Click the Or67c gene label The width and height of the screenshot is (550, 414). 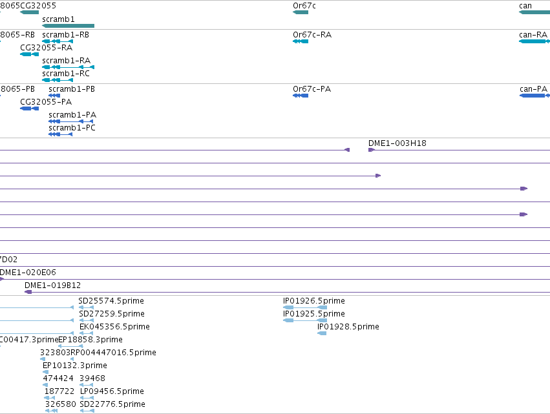click(304, 6)
